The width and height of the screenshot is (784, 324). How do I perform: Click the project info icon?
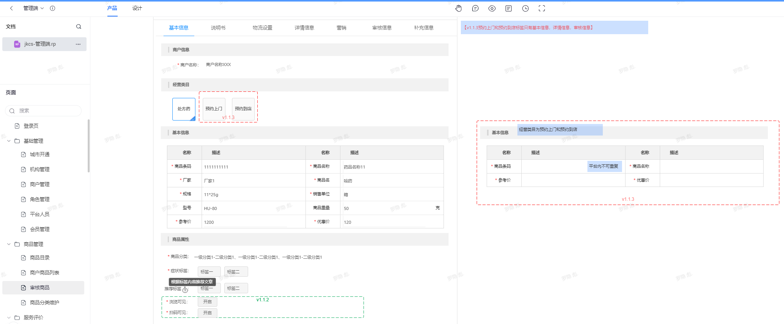pyautogui.click(x=53, y=8)
